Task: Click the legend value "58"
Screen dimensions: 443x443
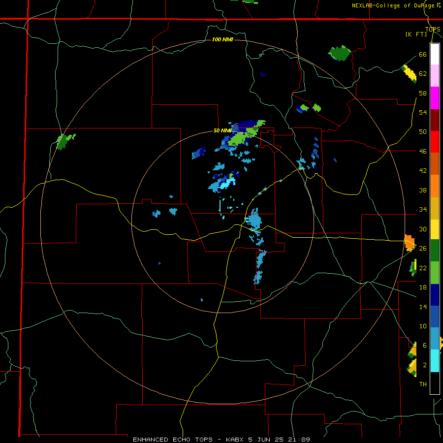Action: click(x=423, y=93)
